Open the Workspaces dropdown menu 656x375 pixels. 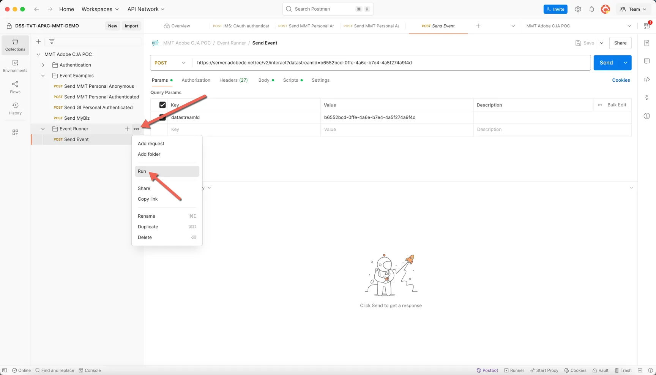point(100,9)
